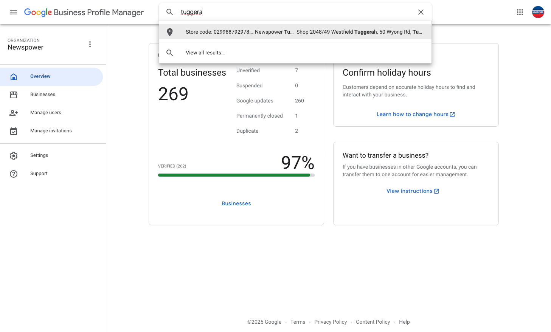The width and height of the screenshot is (551, 332).
Task: Click the Overview home icon
Action: pos(14,77)
